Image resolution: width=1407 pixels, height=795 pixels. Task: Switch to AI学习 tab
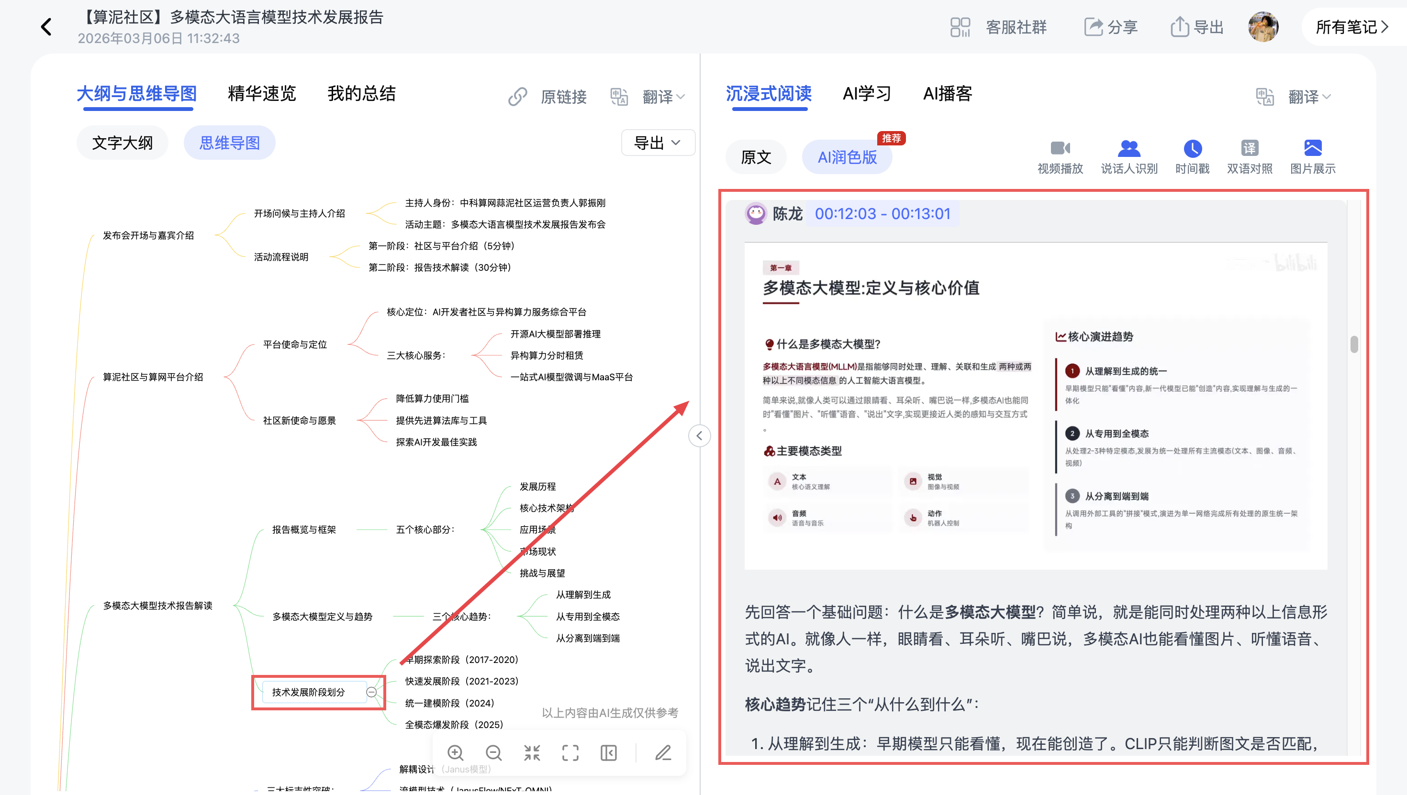point(867,93)
